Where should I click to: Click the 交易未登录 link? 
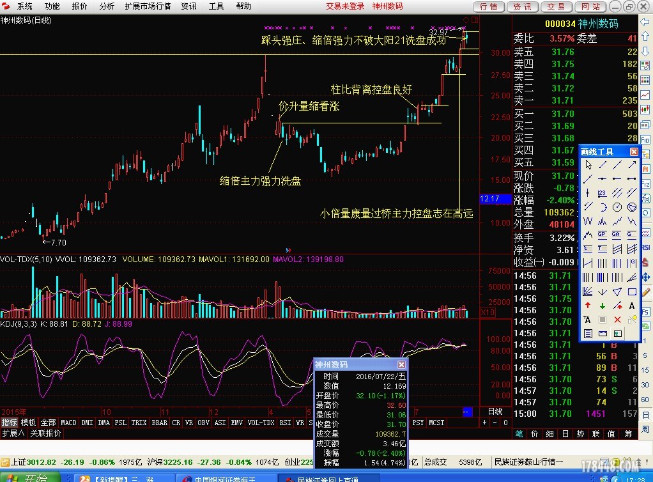(x=345, y=6)
